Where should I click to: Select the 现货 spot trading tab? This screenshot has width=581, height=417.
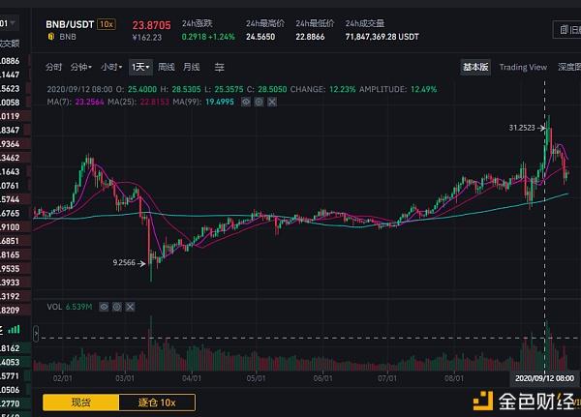point(80,402)
